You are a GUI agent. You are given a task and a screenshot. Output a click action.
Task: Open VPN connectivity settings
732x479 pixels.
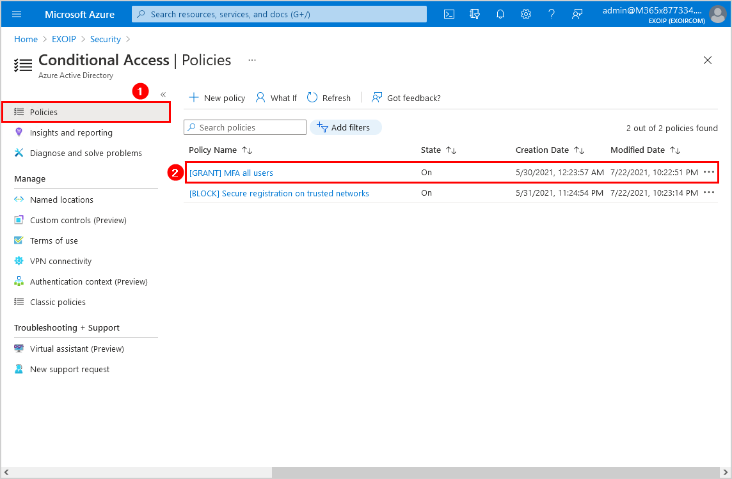point(60,260)
